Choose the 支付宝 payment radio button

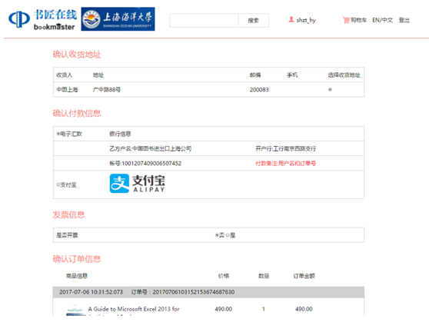tap(58, 185)
